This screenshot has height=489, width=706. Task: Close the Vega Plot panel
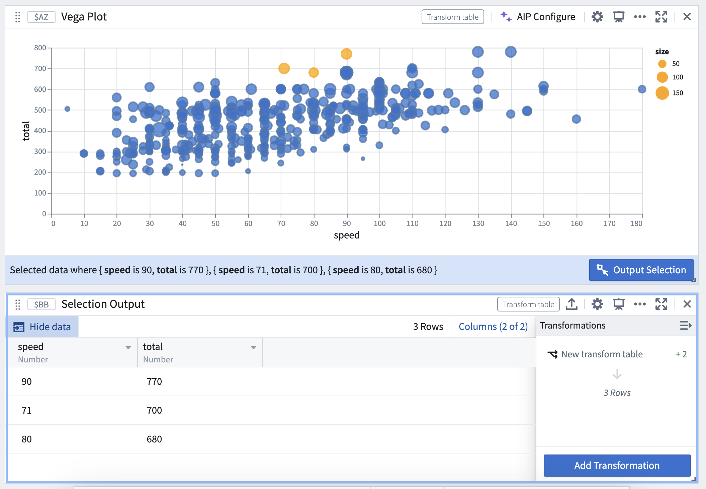[x=687, y=17]
